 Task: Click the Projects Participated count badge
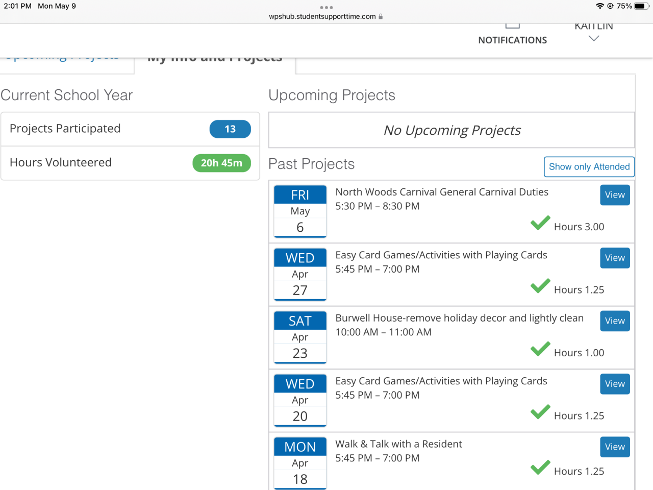(230, 129)
